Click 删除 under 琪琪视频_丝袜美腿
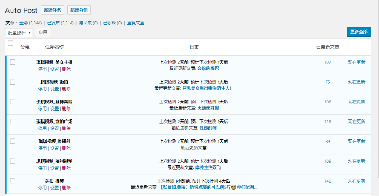The height and width of the screenshot is (196, 379). (x=66, y=109)
